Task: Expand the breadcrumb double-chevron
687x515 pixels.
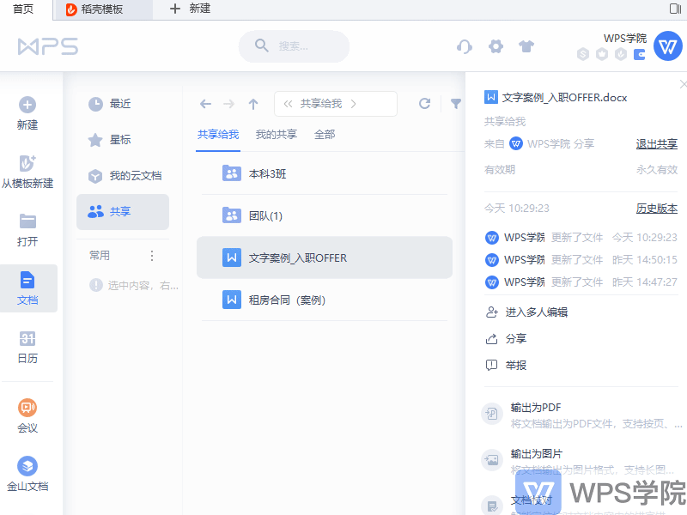Action: point(288,104)
